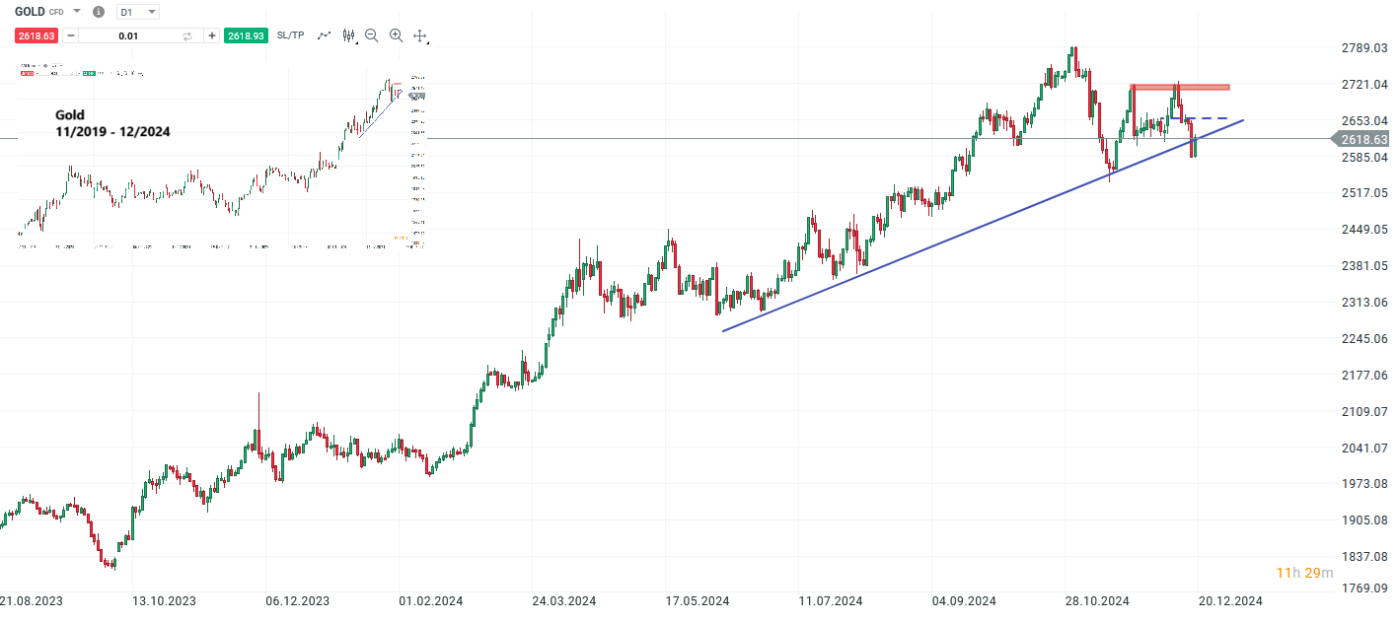Viewport: 1397px width, 623px height.
Task: Click the SL/TP control
Action: pos(290,35)
